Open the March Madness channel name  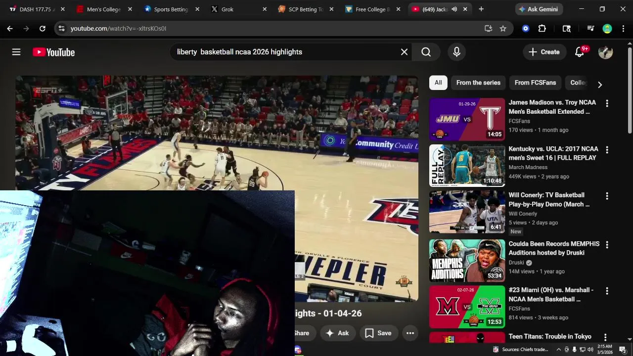click(x=528, y=167)
